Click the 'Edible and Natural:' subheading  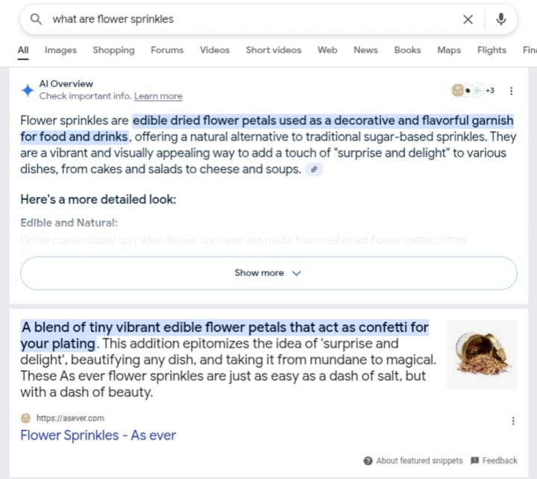coord(69,222)
